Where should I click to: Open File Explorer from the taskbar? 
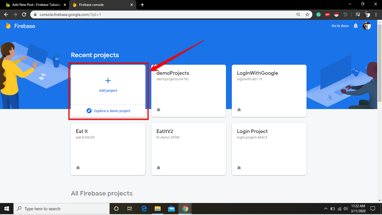pos(158,209)
